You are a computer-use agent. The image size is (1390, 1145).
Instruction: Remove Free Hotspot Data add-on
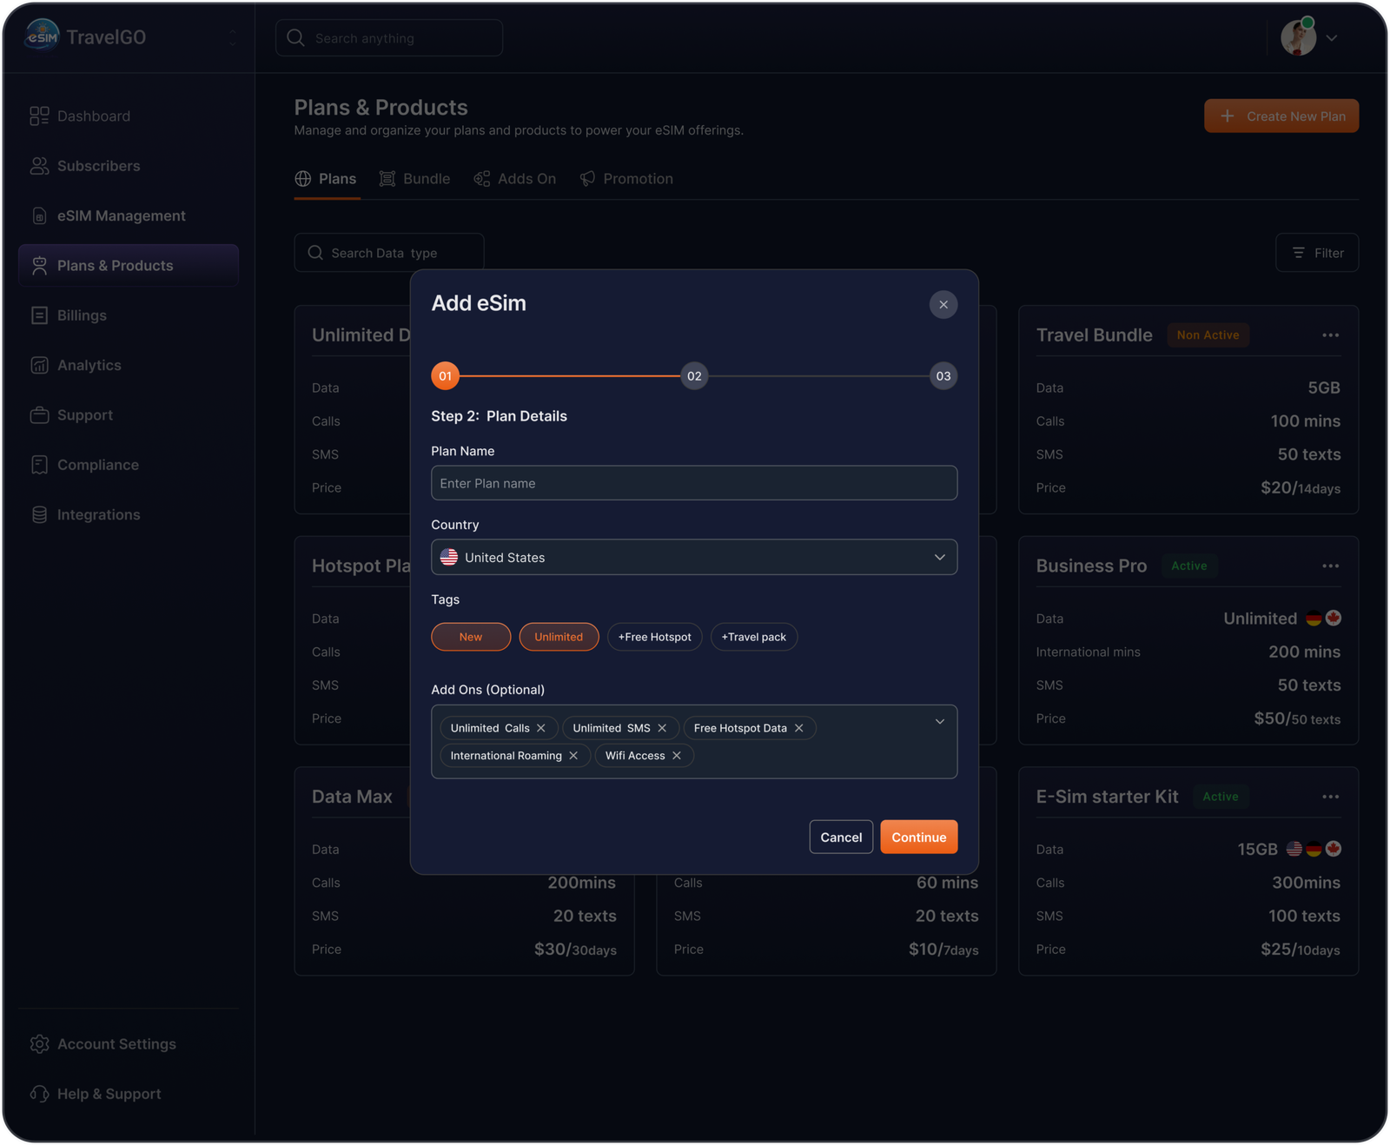(799, 728)
